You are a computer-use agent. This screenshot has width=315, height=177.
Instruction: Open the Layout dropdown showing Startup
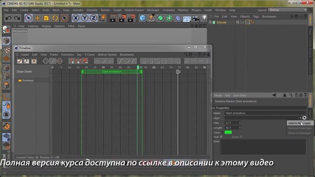[x=287, y=10]
